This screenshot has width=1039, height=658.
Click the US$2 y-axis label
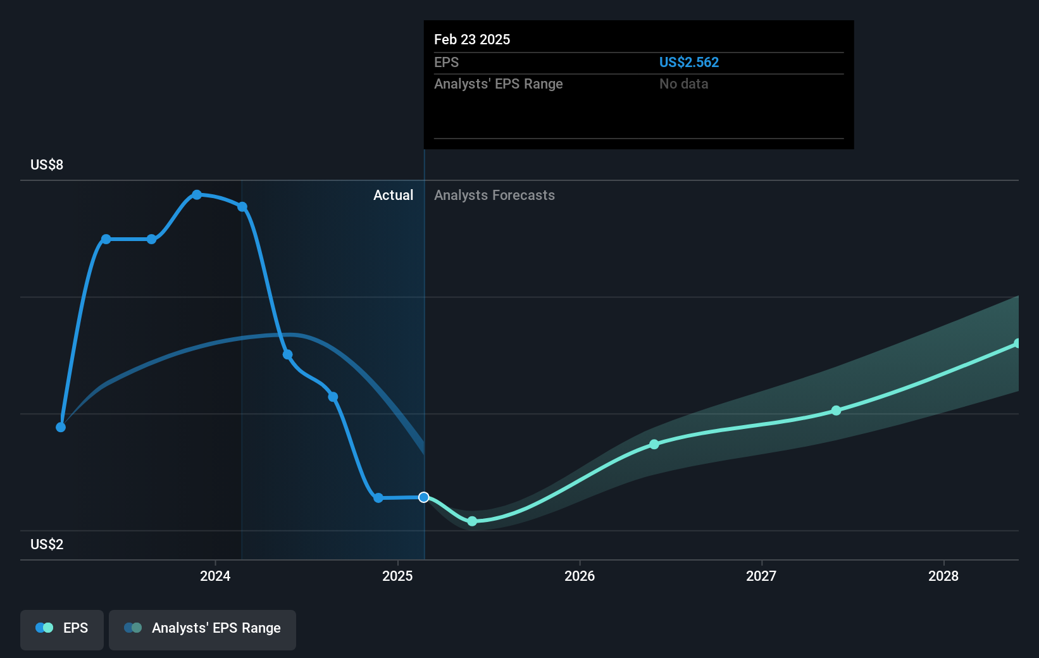pos(47,545)
